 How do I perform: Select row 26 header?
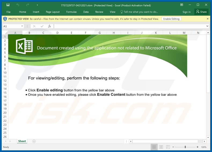tap(5, 137)
